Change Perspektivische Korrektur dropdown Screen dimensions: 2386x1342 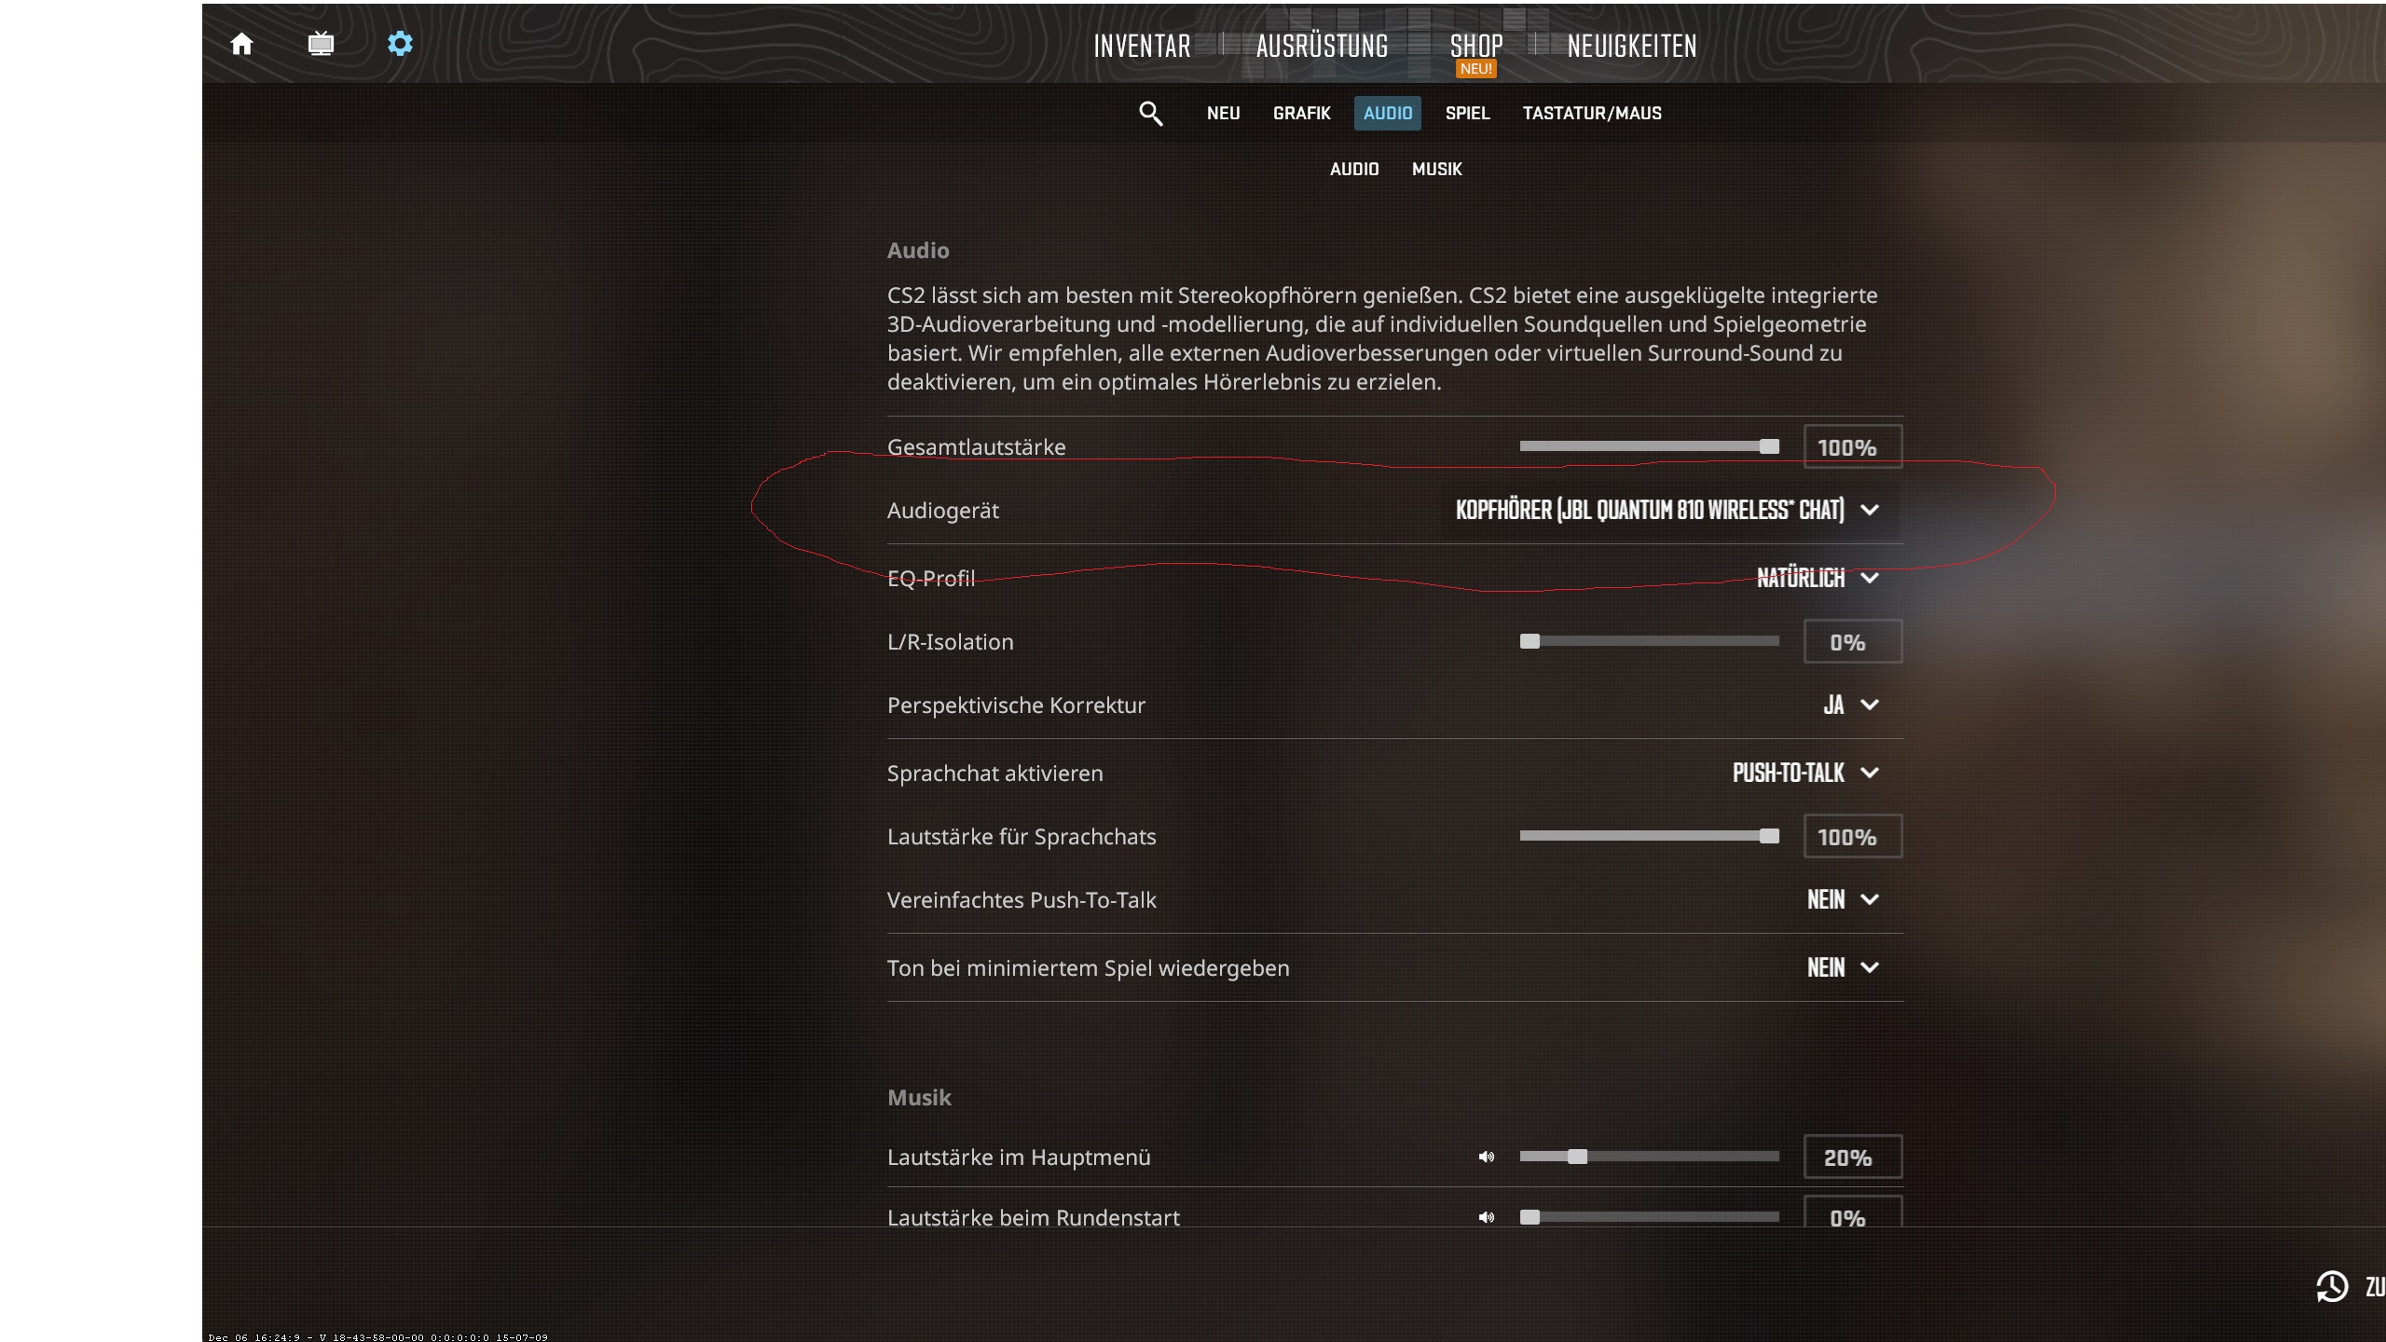coord(1849,705)
